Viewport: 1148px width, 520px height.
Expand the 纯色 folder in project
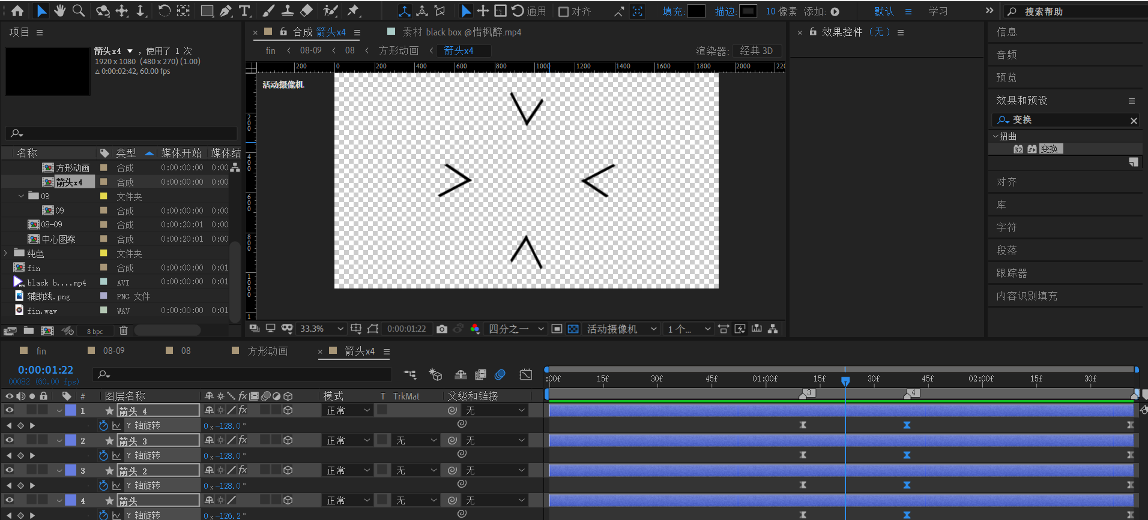[6, 253]
